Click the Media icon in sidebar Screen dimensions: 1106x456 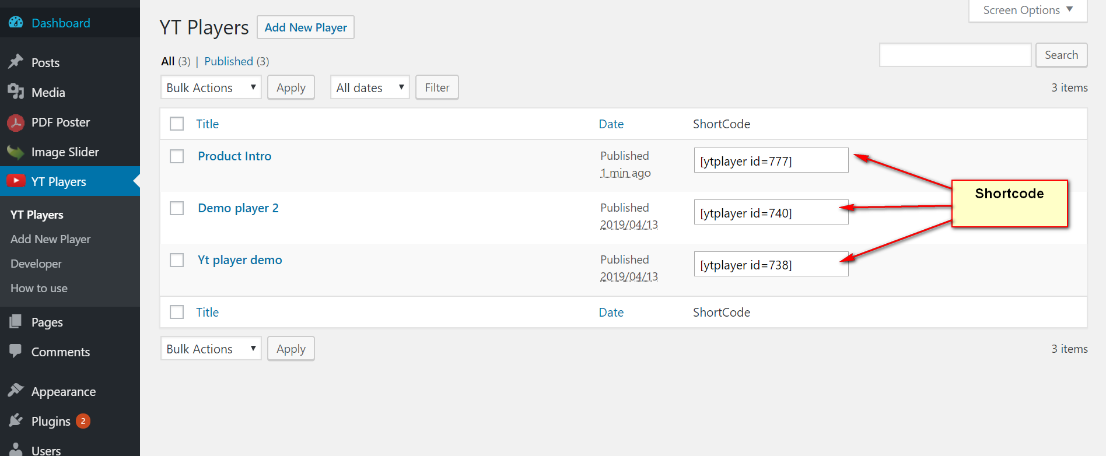coord(16,92)
